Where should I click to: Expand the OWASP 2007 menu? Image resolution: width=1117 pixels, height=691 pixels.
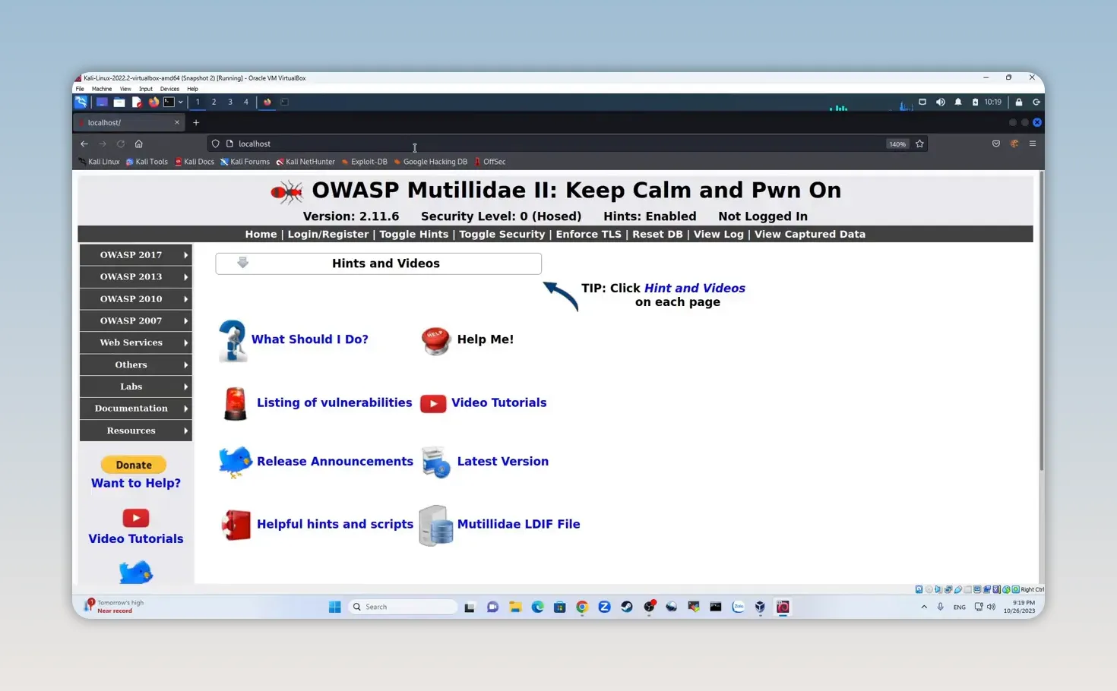click(135, 321)
